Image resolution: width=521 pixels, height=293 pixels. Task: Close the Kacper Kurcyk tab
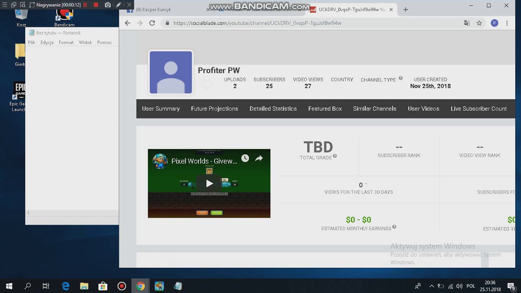(x=208, y=9)
